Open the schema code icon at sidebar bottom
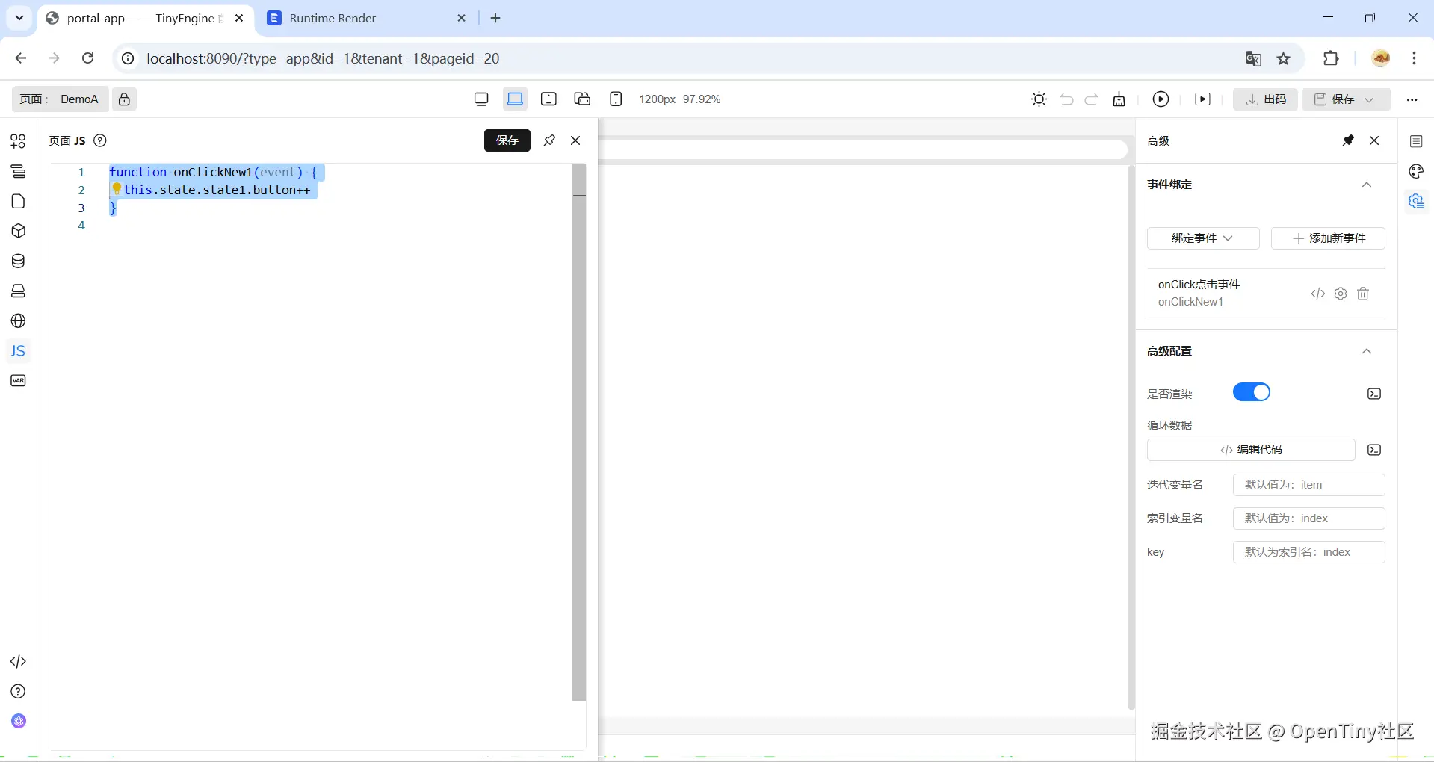The height and width of the screenshot is (762, 1434). coord(18,661)
